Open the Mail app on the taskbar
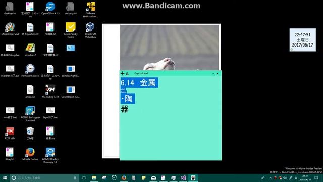 [153, 178]
